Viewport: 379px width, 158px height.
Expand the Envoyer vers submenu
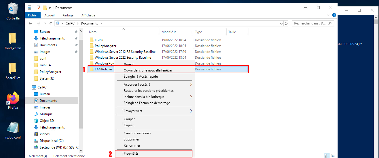pos(191,111)
